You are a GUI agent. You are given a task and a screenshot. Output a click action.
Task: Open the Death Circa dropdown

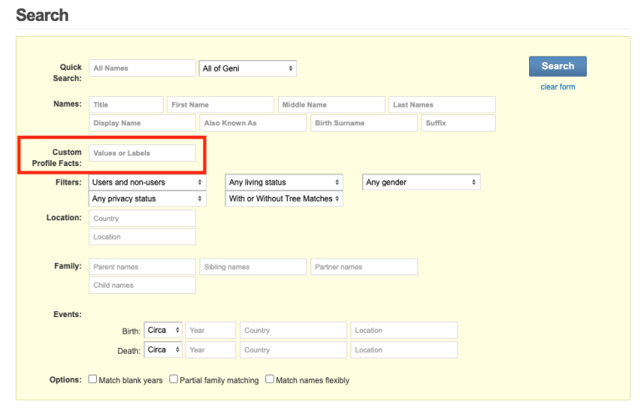[163, 350]
